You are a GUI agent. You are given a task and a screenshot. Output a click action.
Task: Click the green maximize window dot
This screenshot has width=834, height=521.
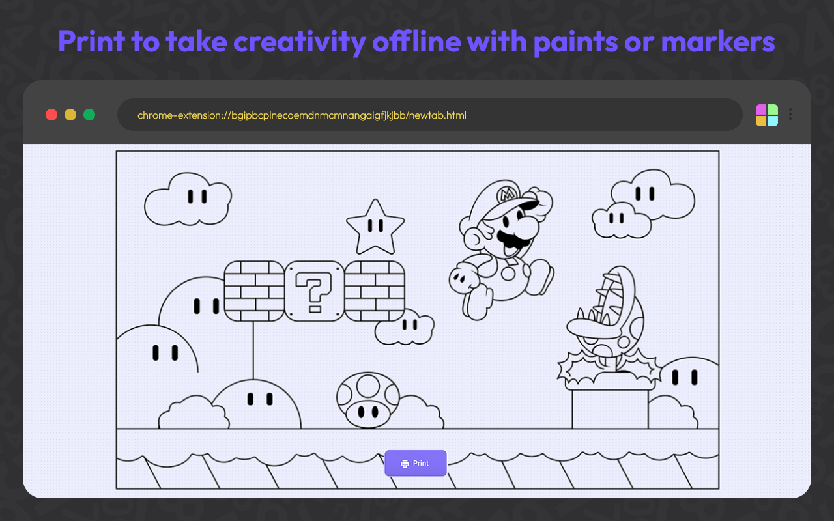89,115
